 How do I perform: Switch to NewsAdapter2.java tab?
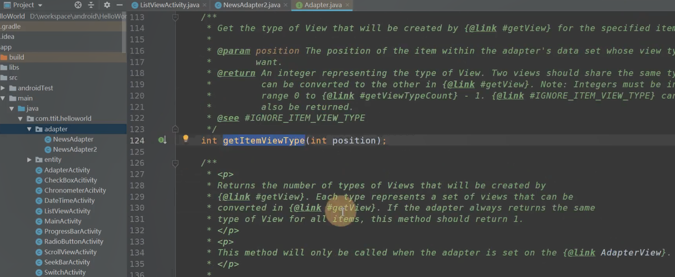click(x=252, y=5)
